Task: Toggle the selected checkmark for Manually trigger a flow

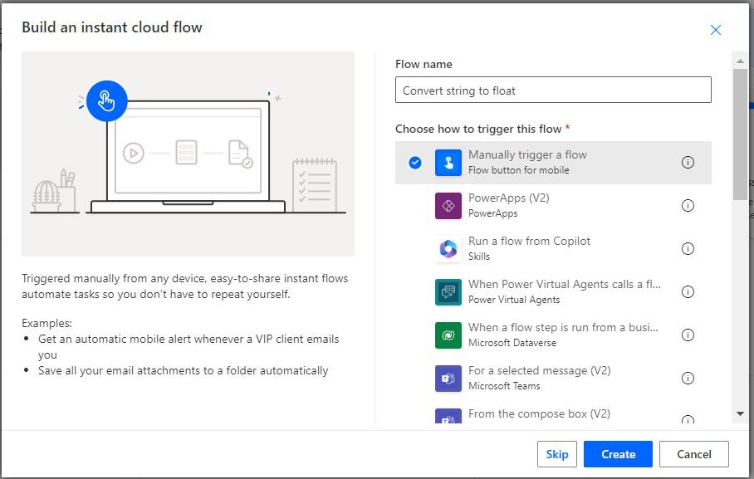Action: coord(415,163)
